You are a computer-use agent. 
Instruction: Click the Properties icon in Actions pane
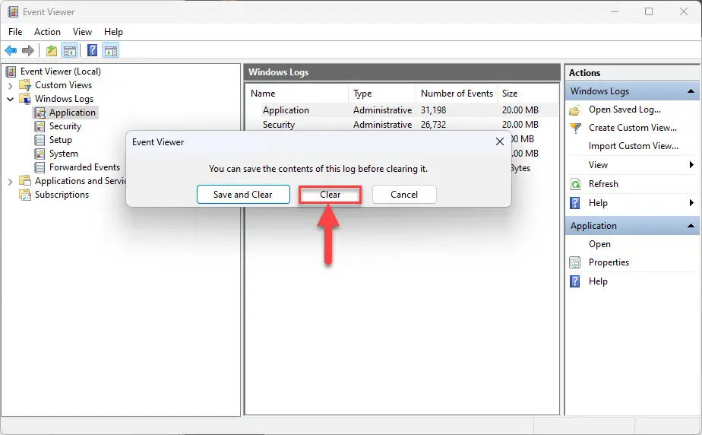(575, 262)
